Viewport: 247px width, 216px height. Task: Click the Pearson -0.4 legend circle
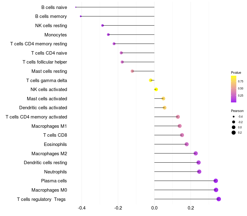pos(234,117)
